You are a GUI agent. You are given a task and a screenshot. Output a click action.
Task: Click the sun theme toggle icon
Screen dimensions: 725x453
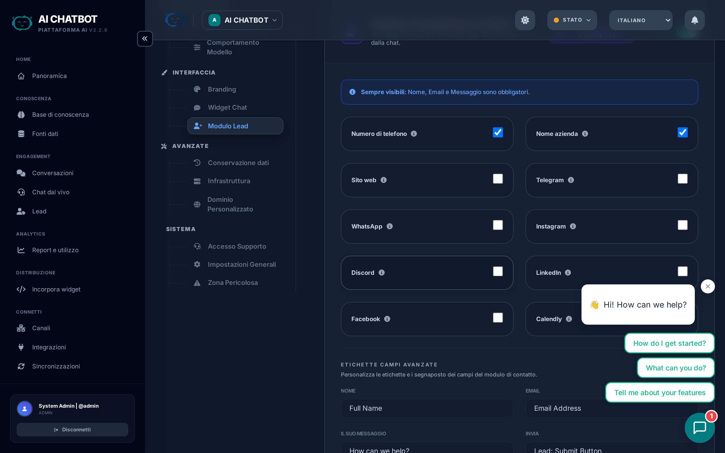click(525, 20)
